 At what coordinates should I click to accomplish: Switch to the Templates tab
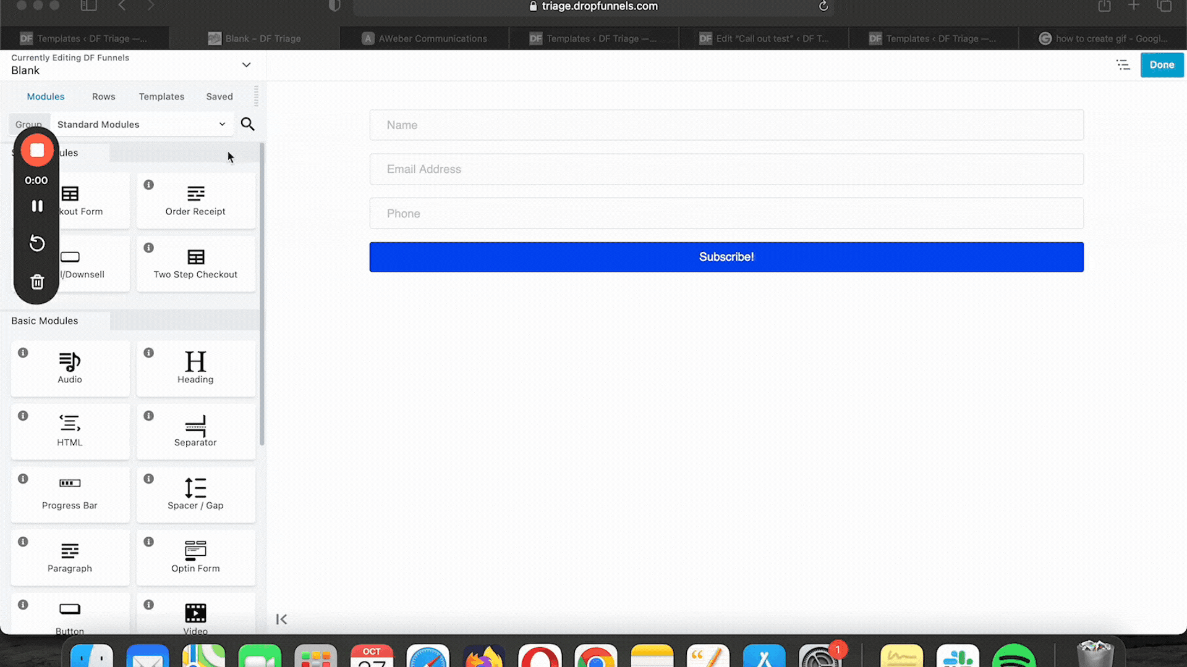(161, 96)
